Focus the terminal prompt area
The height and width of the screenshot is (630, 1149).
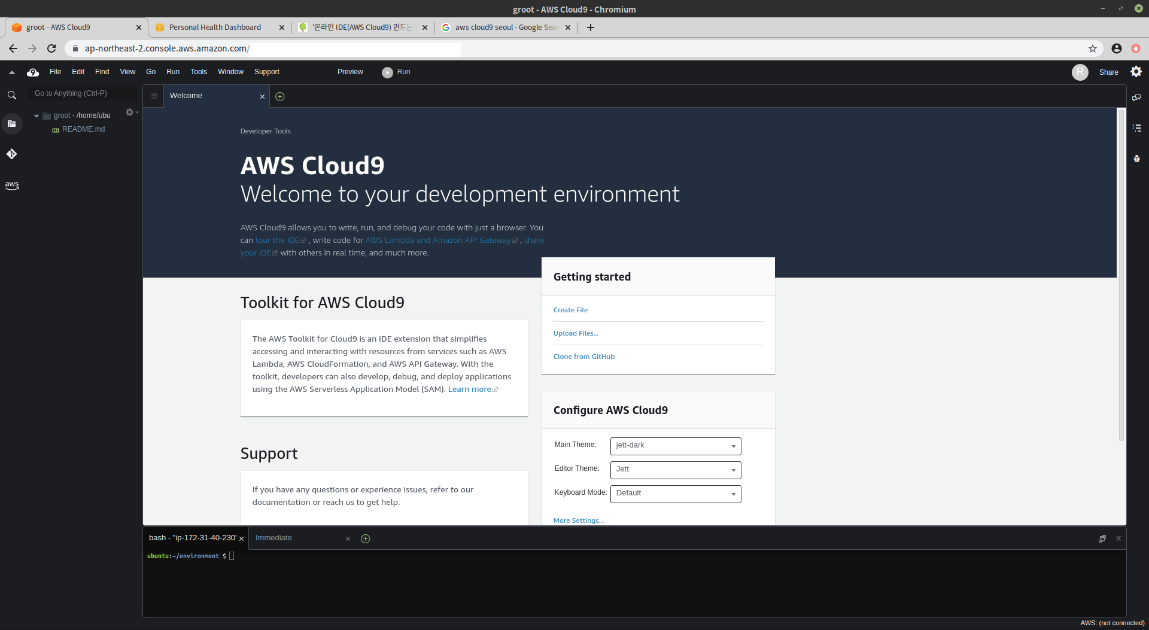pyautogui.click(x=634, y=583)
